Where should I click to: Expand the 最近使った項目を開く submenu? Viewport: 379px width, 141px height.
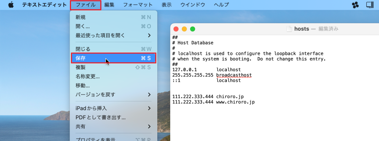[113, 35]
